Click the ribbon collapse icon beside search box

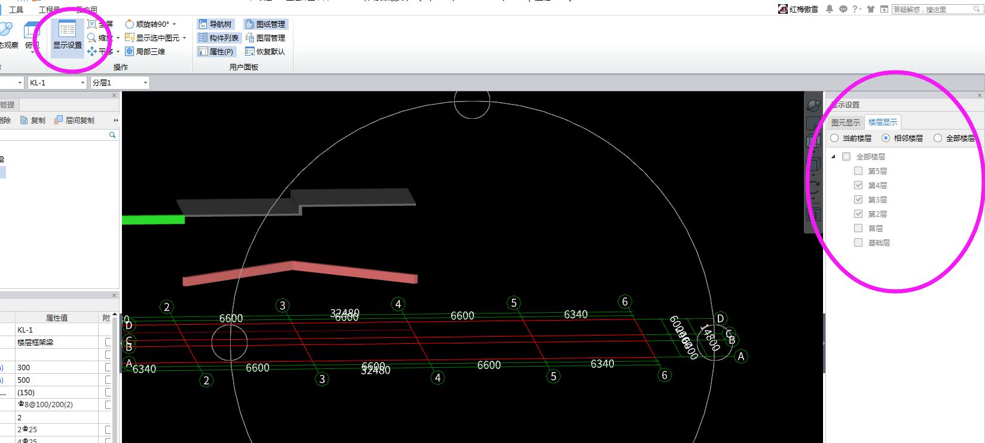(884, 9)
